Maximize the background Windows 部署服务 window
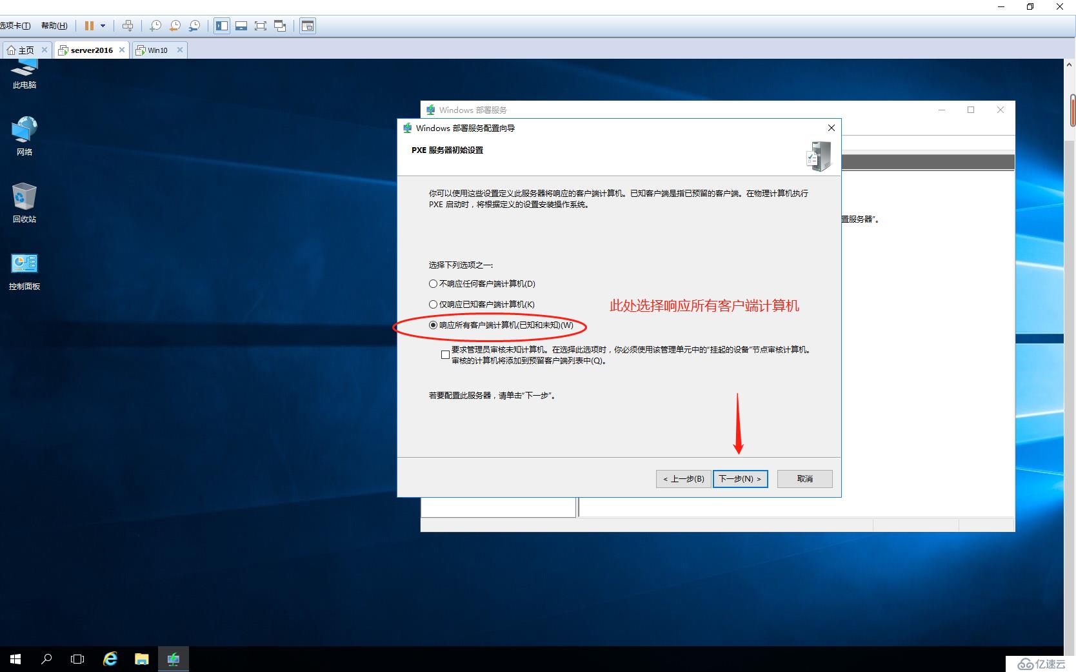Image resolution: width=1076 pixels, height=672 pixels. pos(971,110)
